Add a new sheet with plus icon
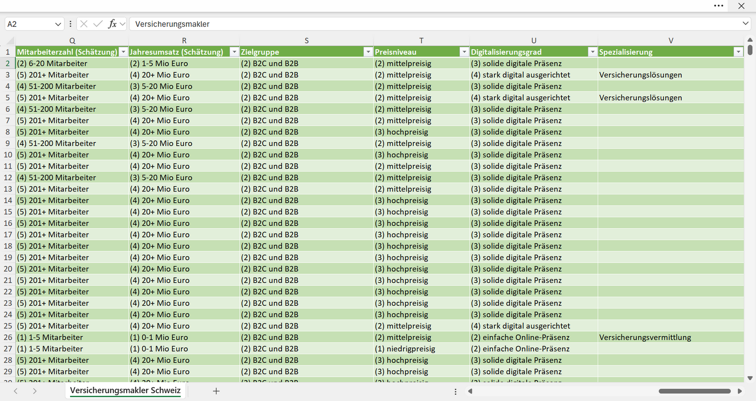Screen dimensions: 756x401 click(x=216, y=391)
